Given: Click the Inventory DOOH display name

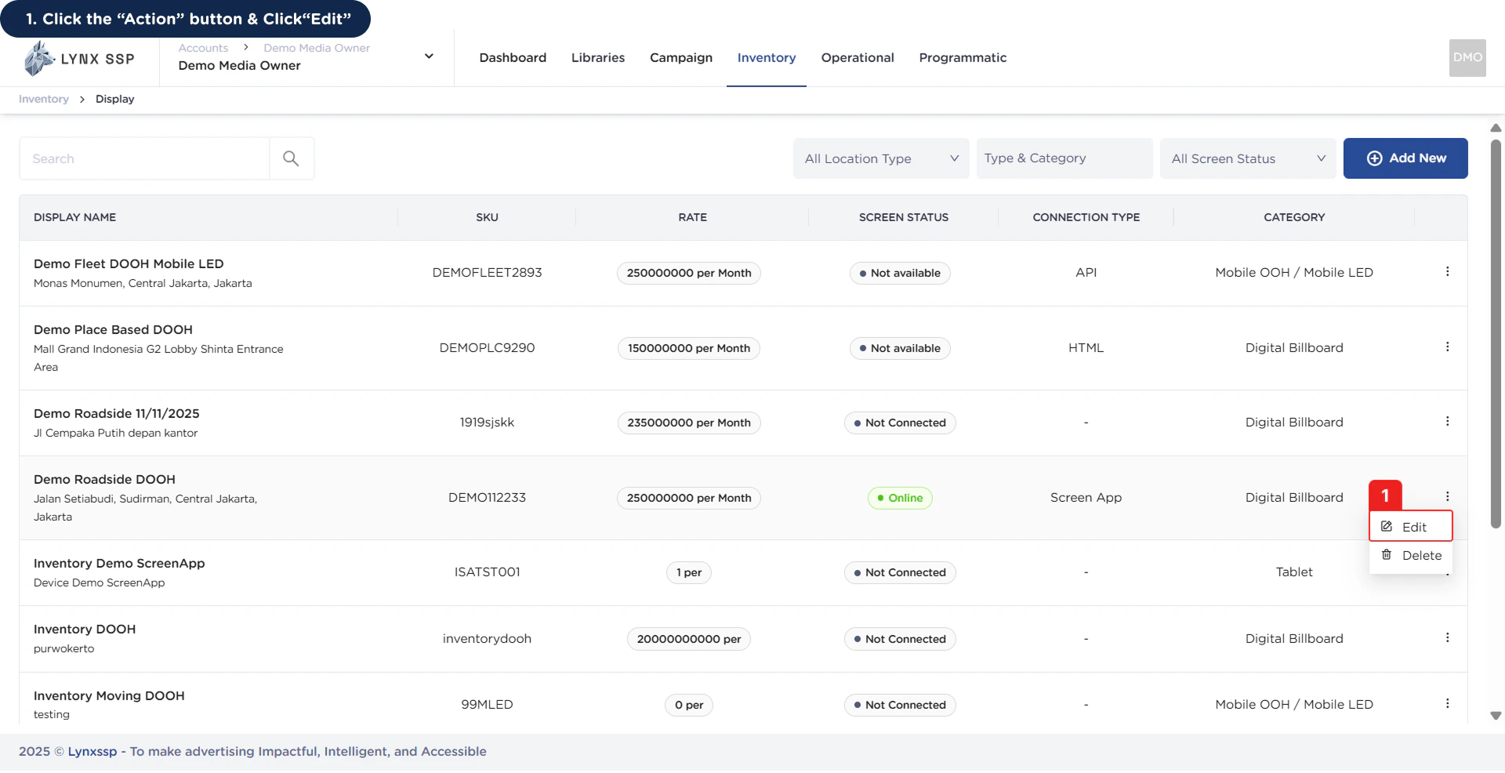Looking at the screenshot, I should 85,630.
